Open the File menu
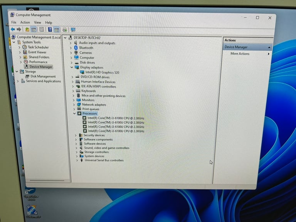This screenshot has width=296, height=222. 14,22
